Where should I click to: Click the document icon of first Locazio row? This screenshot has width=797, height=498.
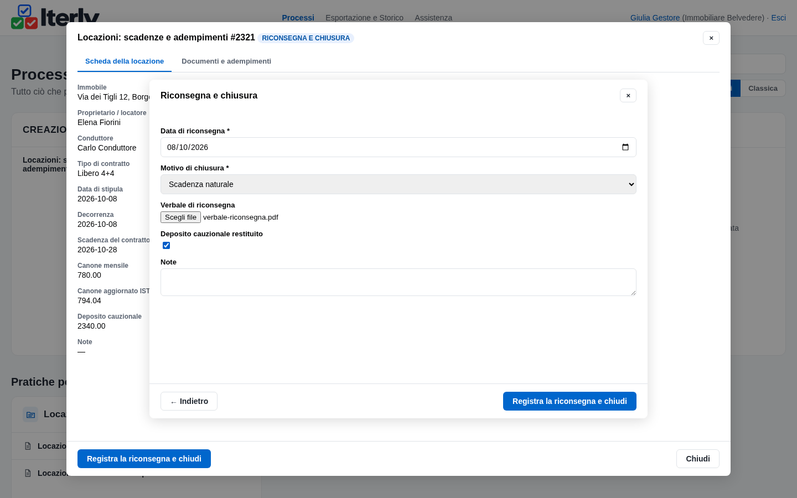coord(28,446)
